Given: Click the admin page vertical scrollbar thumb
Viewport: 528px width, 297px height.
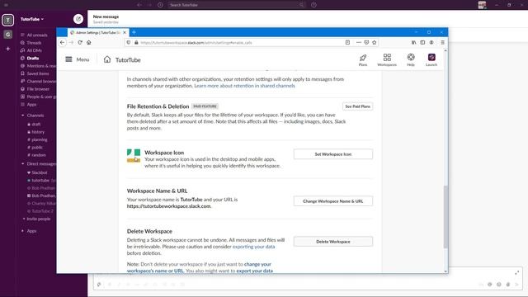Looking at the screenshot, I should click(445, 216).
